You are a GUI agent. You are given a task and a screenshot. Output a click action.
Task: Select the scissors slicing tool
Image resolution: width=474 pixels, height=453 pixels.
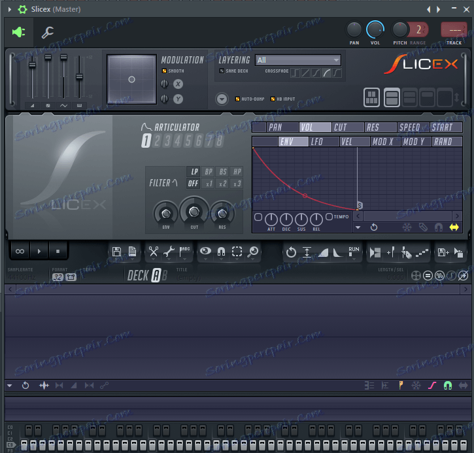click(153, 251)
